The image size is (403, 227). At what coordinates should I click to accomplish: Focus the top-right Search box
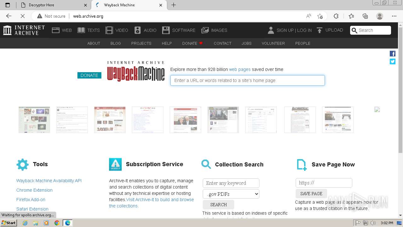(x=371, y=30)
